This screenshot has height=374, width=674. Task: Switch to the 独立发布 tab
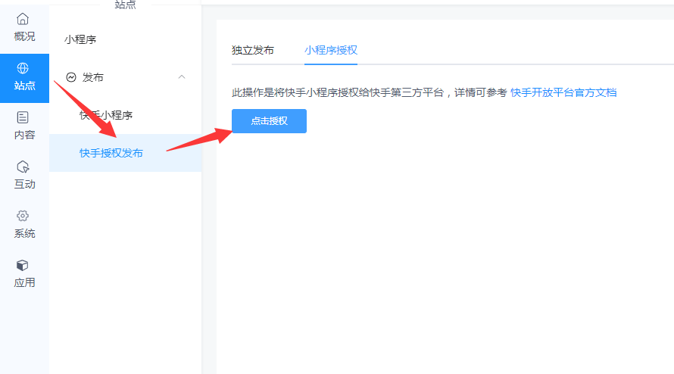253,50
